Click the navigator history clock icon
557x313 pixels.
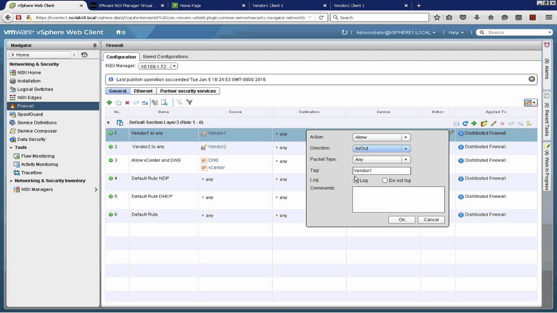(84, 55)
